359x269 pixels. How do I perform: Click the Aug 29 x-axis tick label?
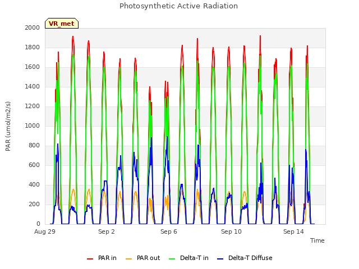click(45, 231)
